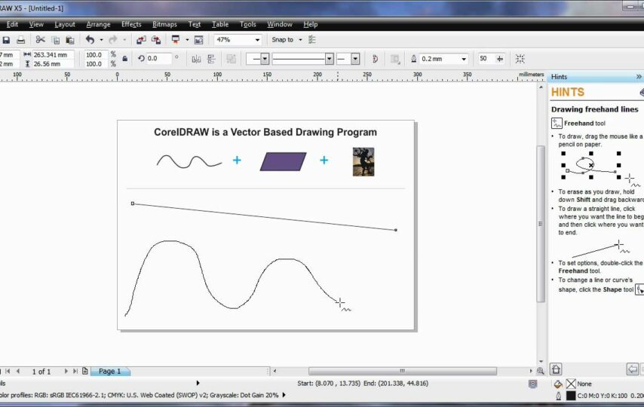The height and width of the screenshot is (407, 644).
Task: Open the Application Launcher icon
Action: (176, 39)
